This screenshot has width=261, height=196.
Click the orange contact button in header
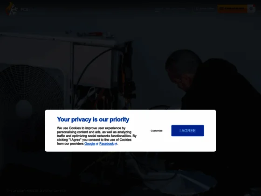[x=232, y=8]
